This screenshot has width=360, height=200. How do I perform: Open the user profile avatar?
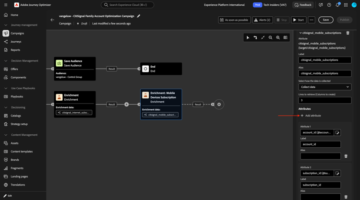click(x=354, y=5)
